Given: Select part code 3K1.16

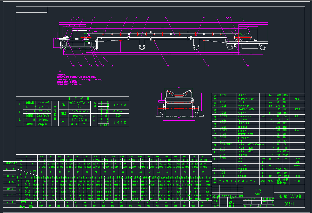Looking at the screenshot, I should click(x=223, y=102).
